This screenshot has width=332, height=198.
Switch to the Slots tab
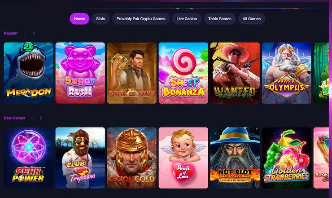(x=100, y=19)
